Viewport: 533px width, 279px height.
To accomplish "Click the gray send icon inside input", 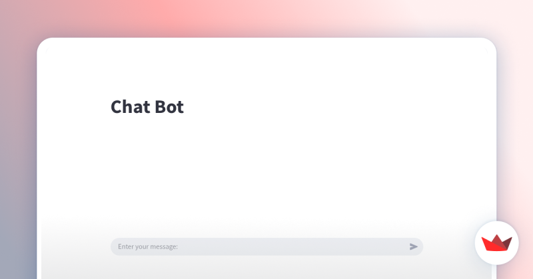I will coord(413,247).
